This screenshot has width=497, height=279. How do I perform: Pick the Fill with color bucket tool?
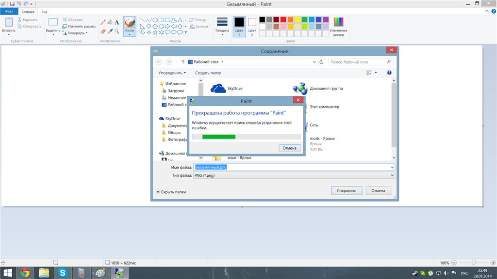pyautogui.click(x=110, y=22)
